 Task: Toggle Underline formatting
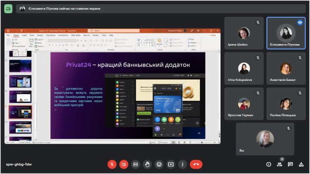(x=56, y=46)
